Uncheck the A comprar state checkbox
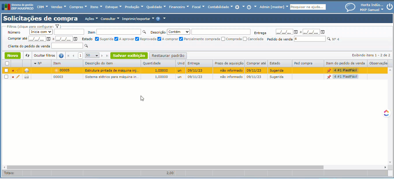394x179 pixels. (159, 39)
